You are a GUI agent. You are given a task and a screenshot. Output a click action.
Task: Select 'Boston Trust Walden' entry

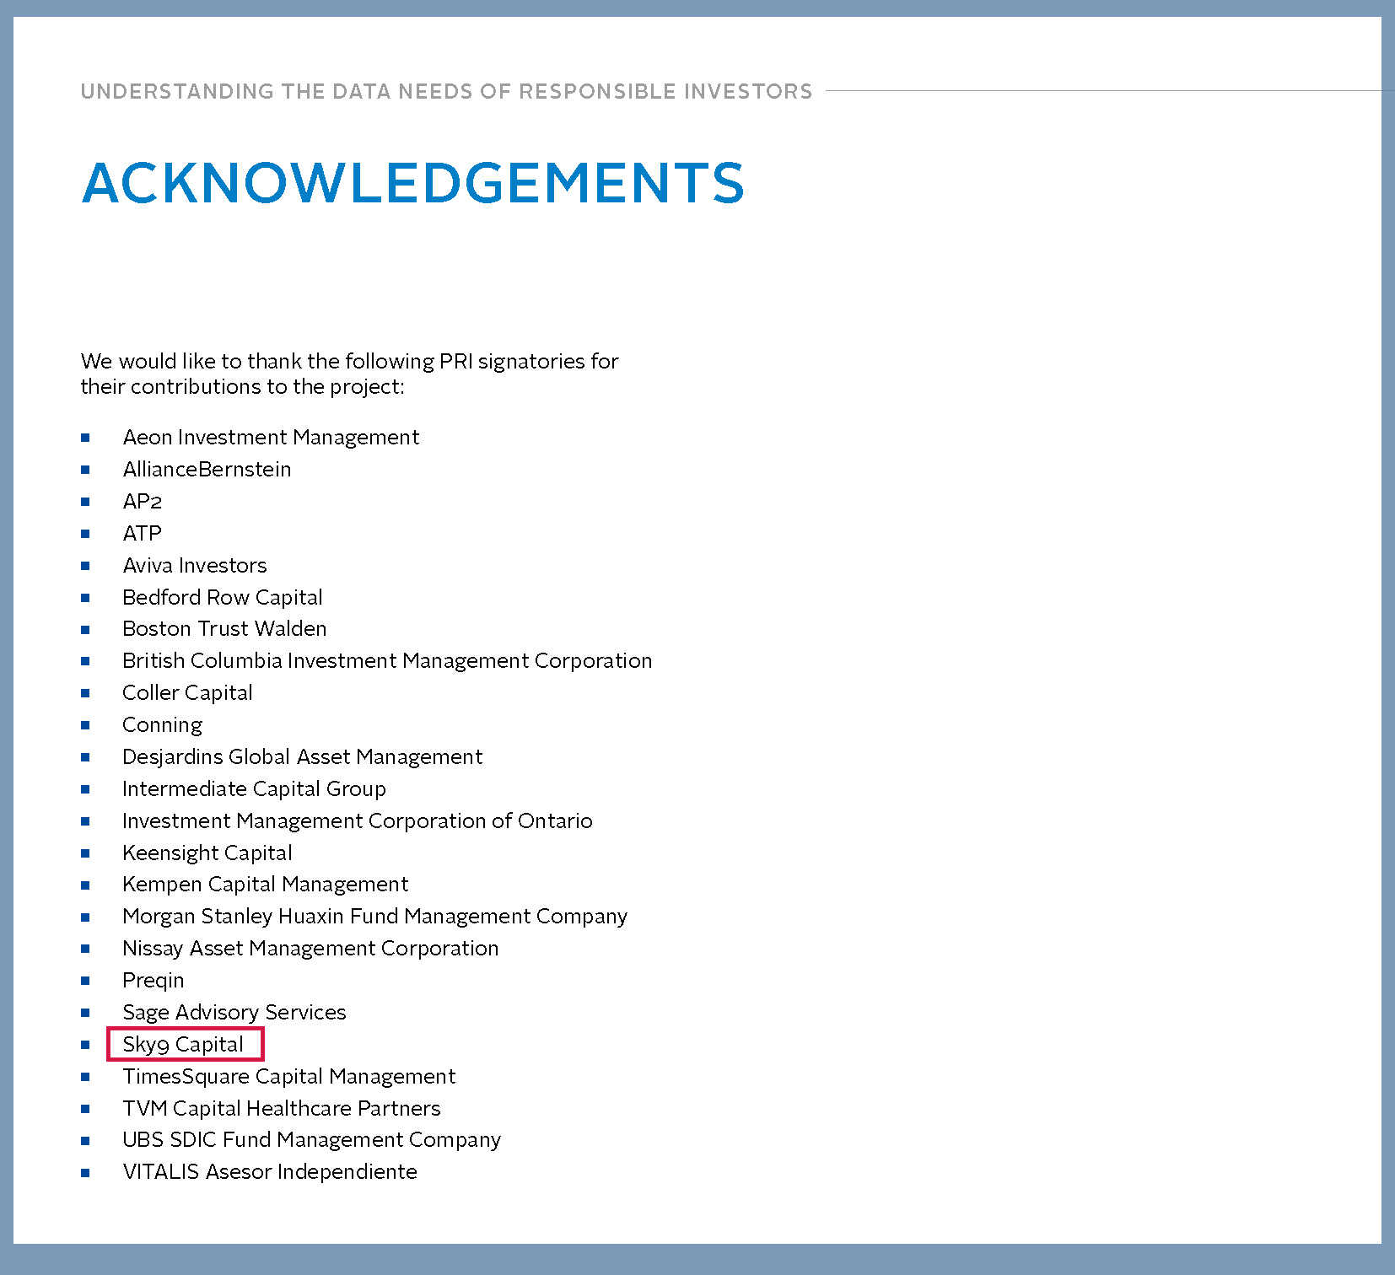pos(224,629)
